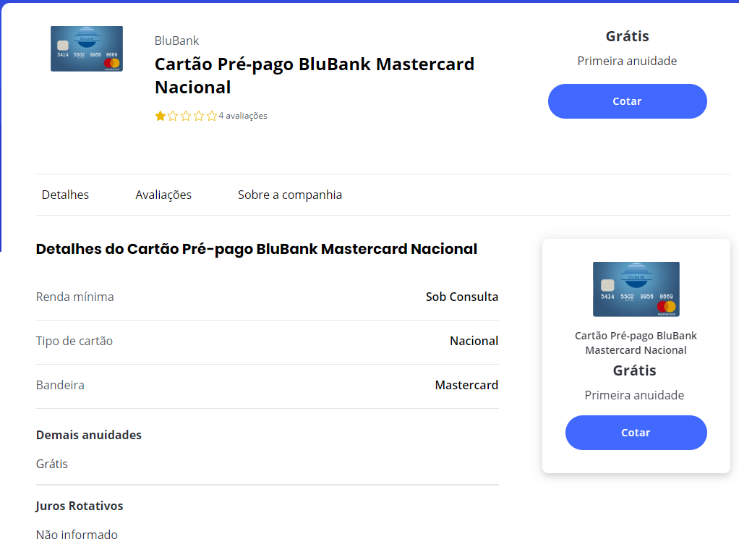
Task: Select the third rating star
Action: tap(186, 116)
